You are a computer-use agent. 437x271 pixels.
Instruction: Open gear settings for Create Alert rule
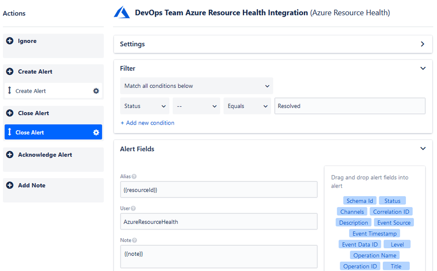click(x=96, y=91)
